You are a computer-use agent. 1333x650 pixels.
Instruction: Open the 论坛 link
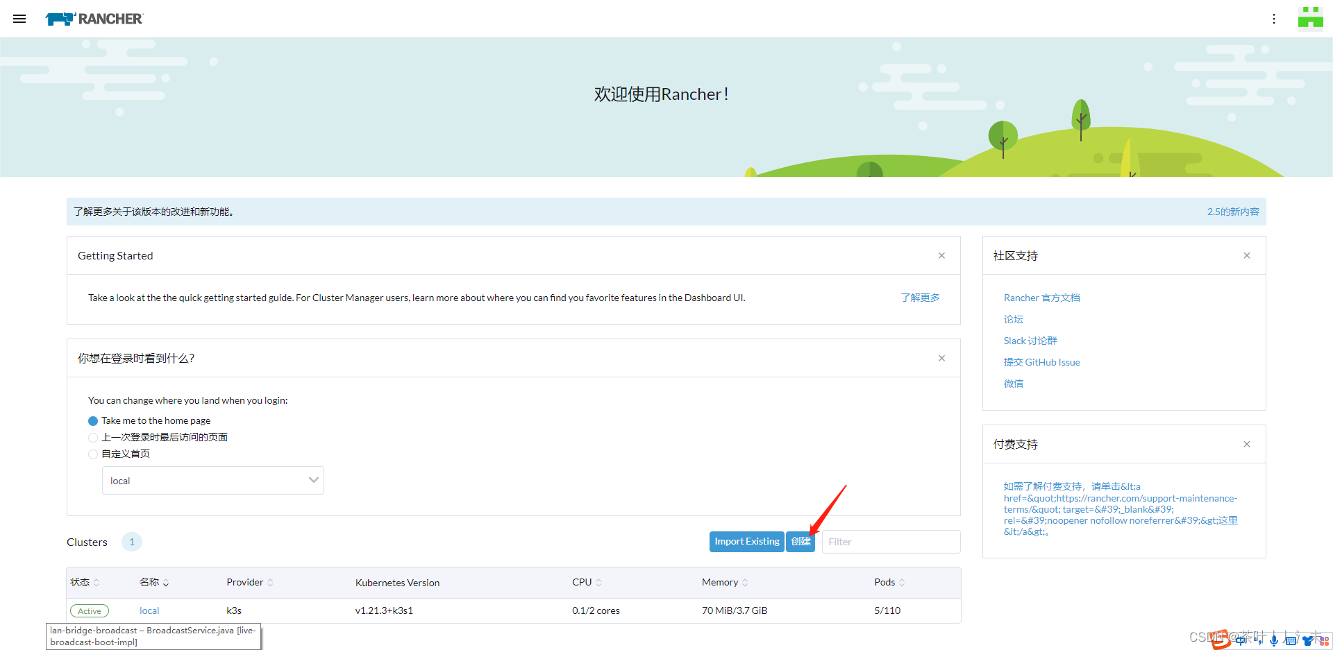point(1013,319)
